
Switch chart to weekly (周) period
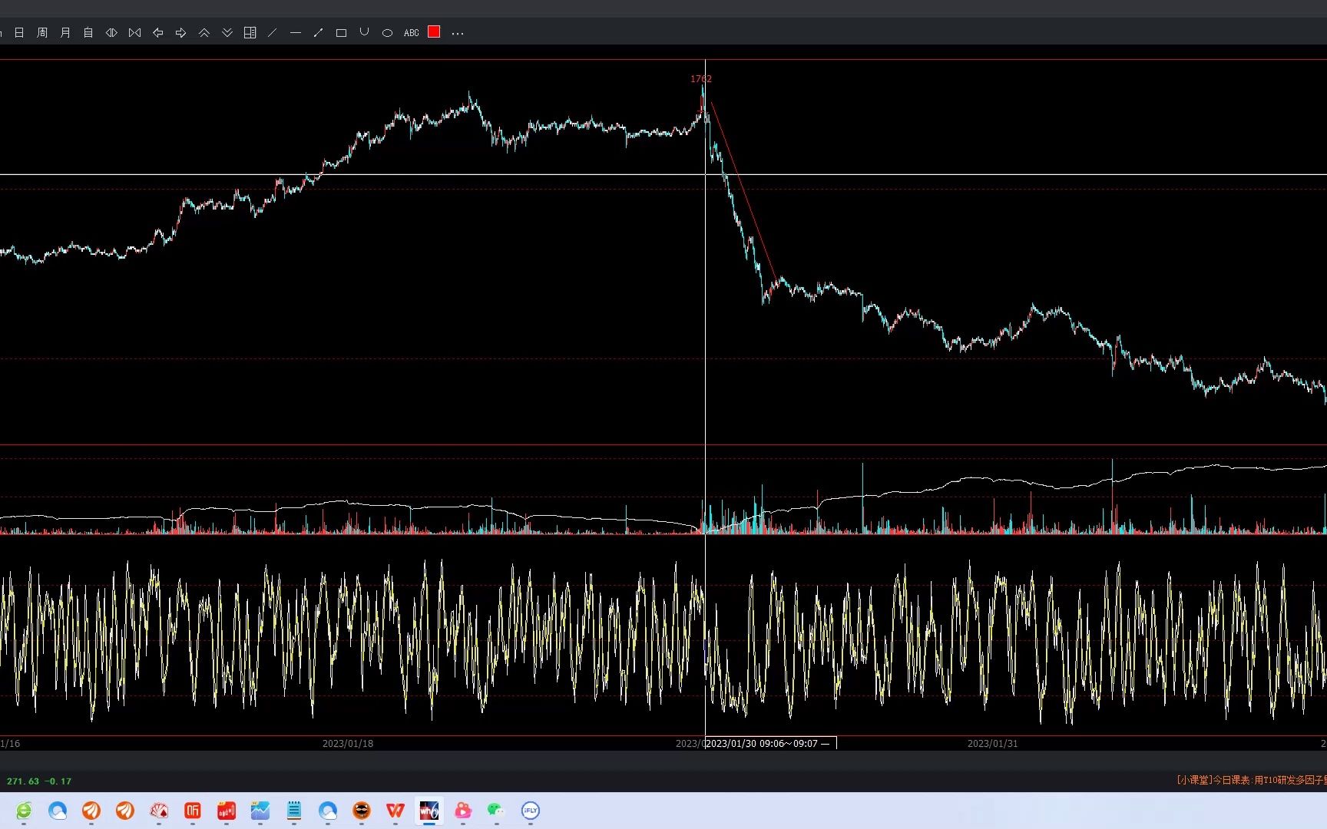(42, 33)
